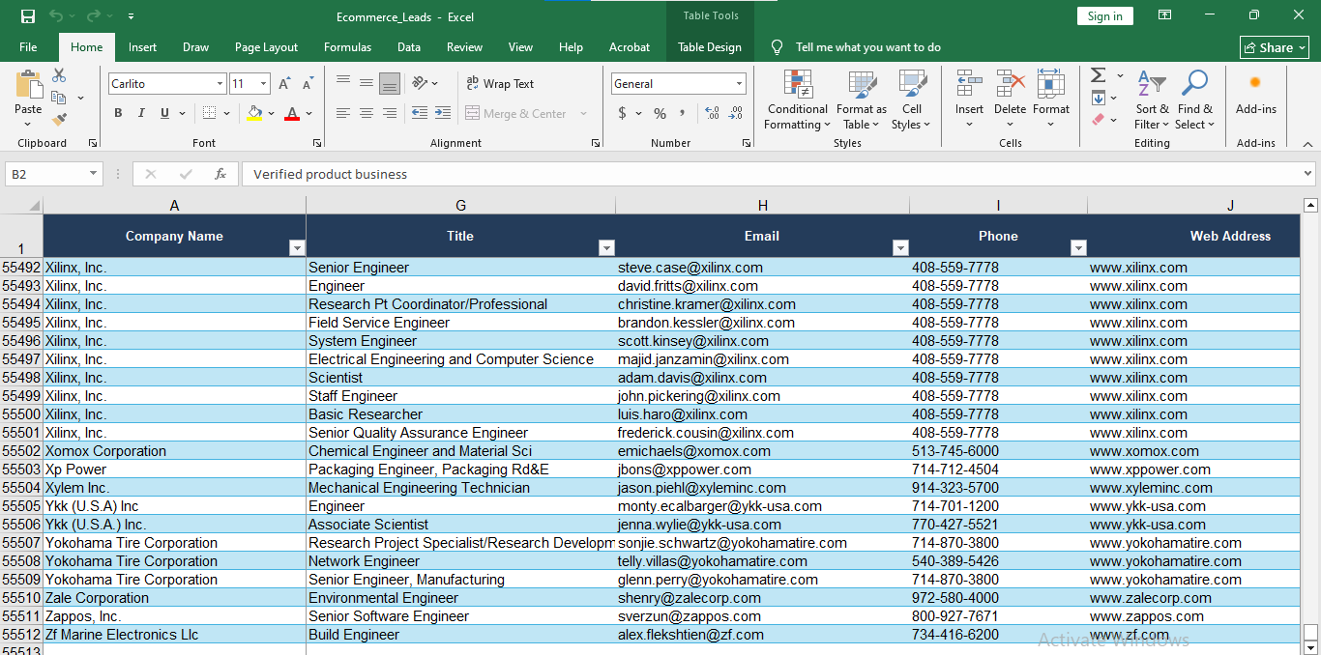Toggle Middle Align vertical alignment

tap(367, 83)
